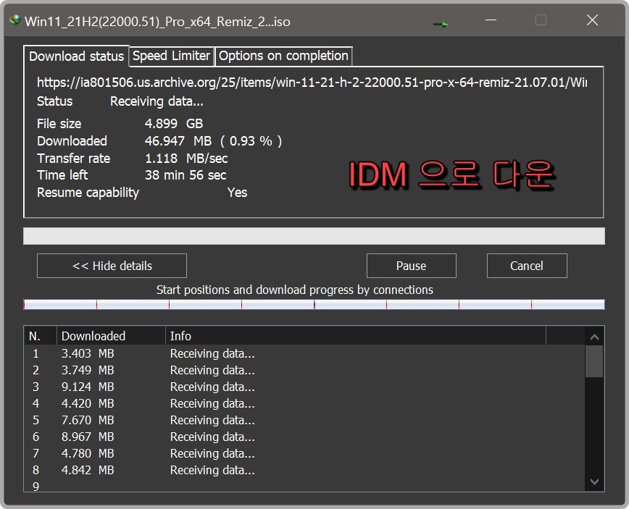Switch to the Speed Limiter tab
This screenshot has width=629, height=509.
pos(171,56)
